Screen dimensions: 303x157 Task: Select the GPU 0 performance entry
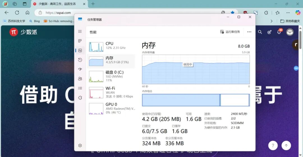coord(111,108)
